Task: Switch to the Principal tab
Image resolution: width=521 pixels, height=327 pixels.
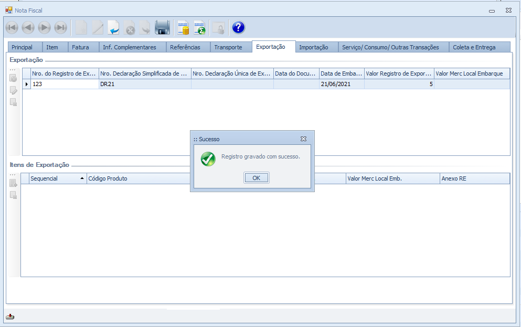Action: (x=22, y=47)
